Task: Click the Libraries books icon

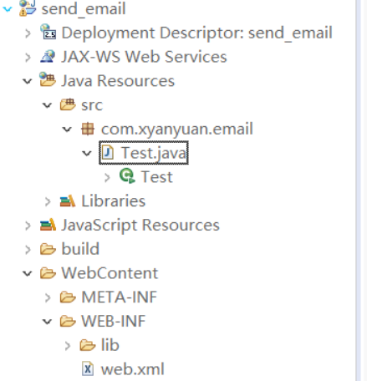Action: [68, 201]
